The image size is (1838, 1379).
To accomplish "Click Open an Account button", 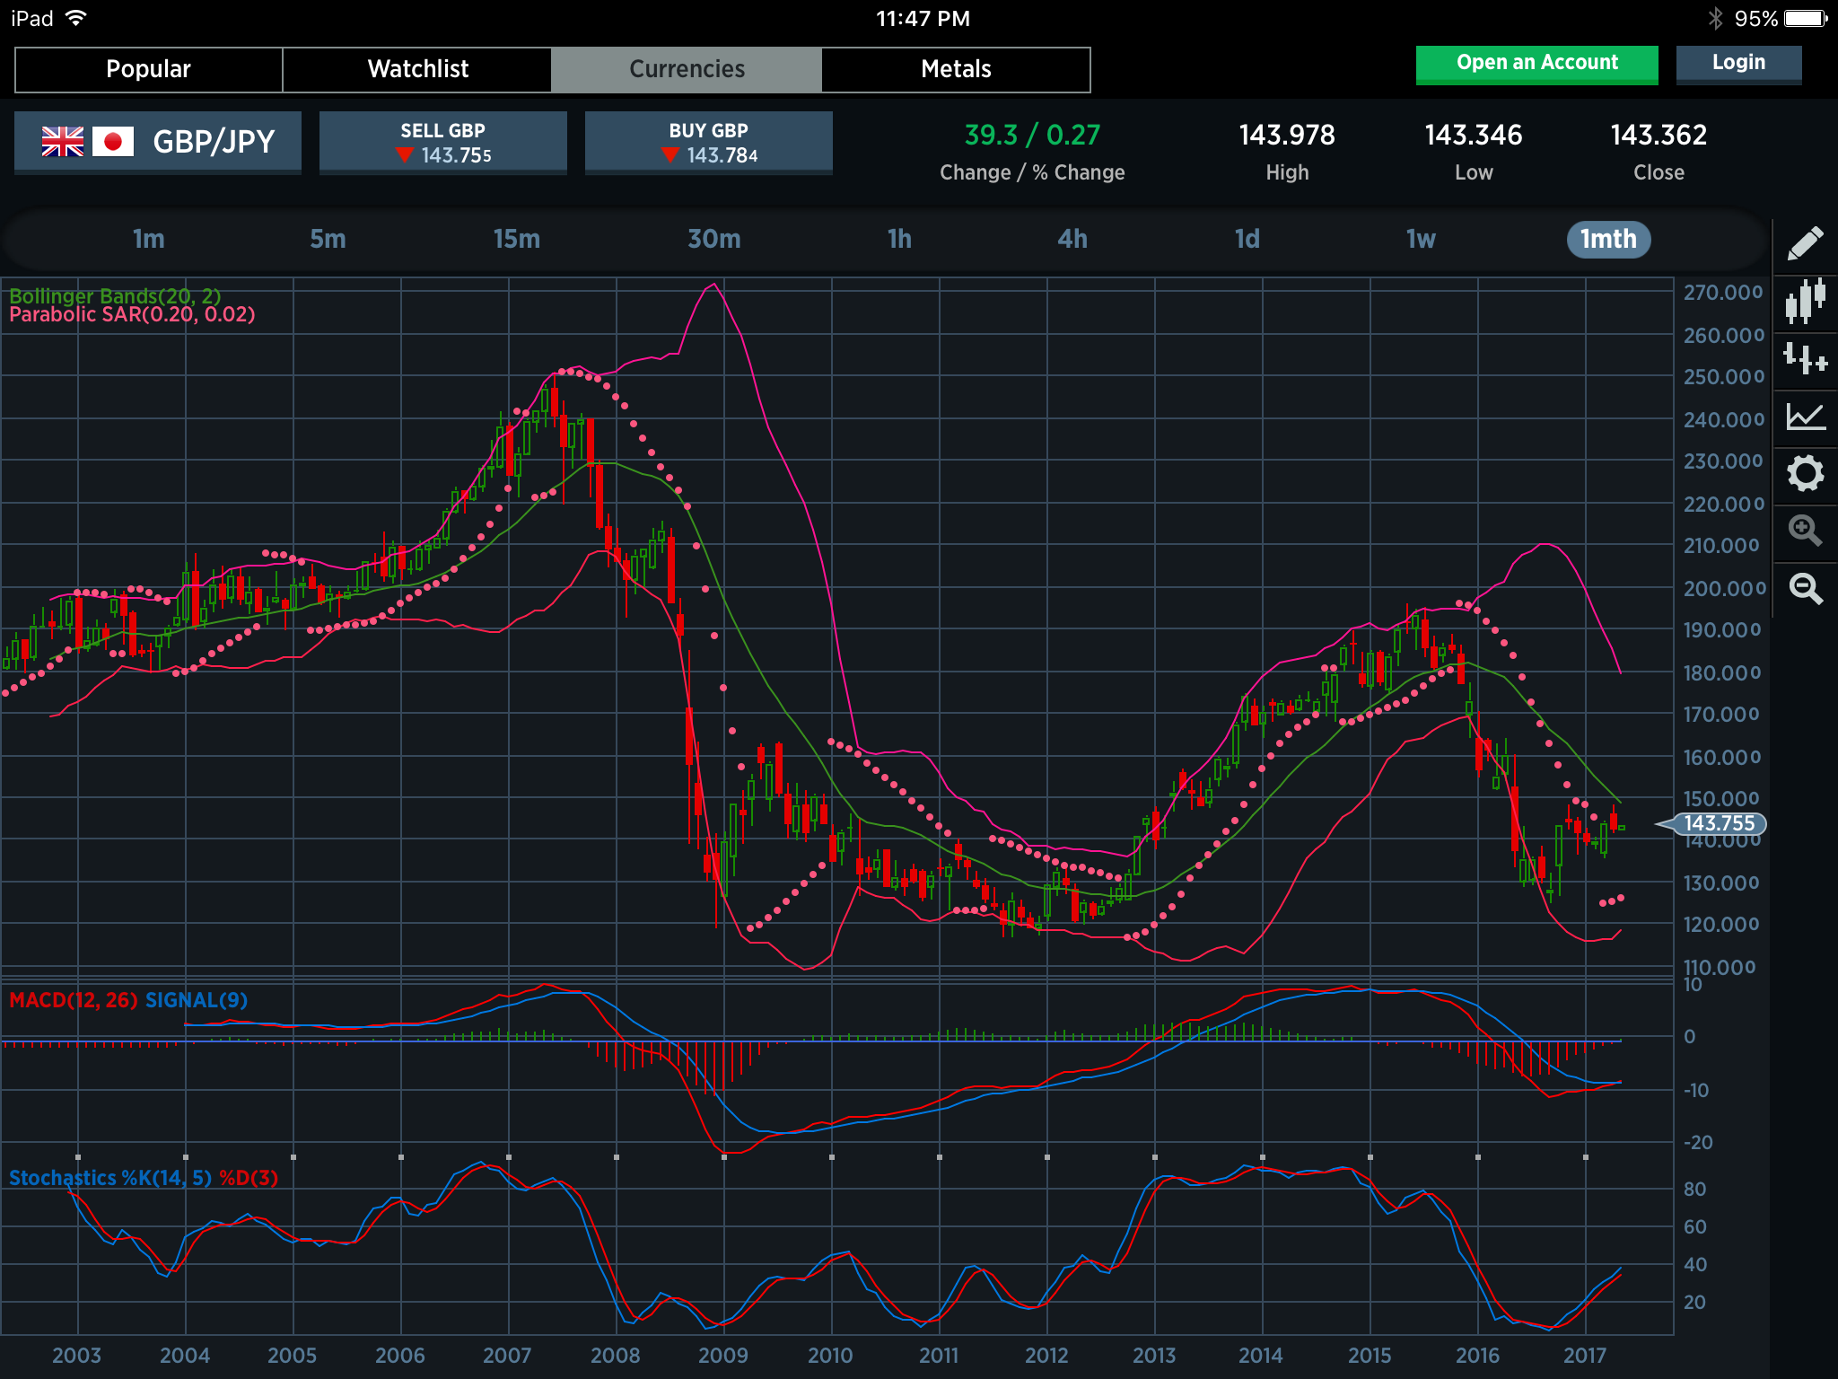I will [1537, 64].
